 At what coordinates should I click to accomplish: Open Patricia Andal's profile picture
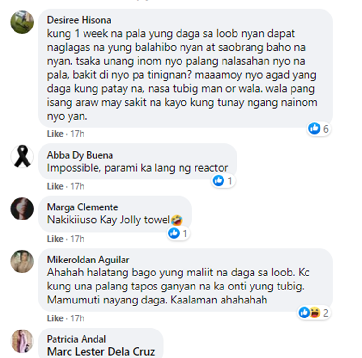coord(22,341)
